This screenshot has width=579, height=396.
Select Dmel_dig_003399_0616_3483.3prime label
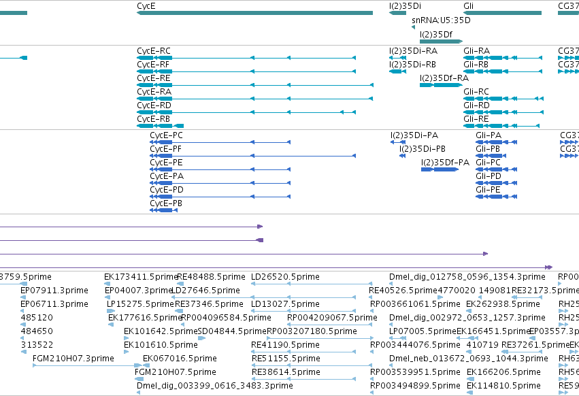215,386
